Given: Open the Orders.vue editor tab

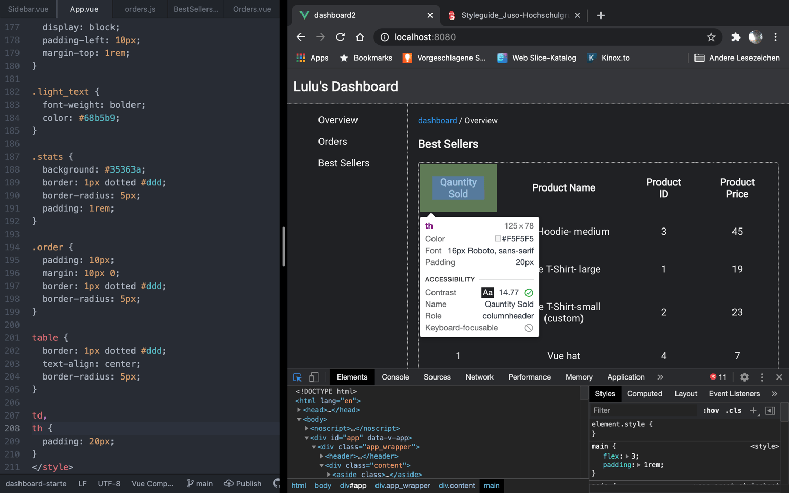Looking at the screenshot, I should 252,9.
